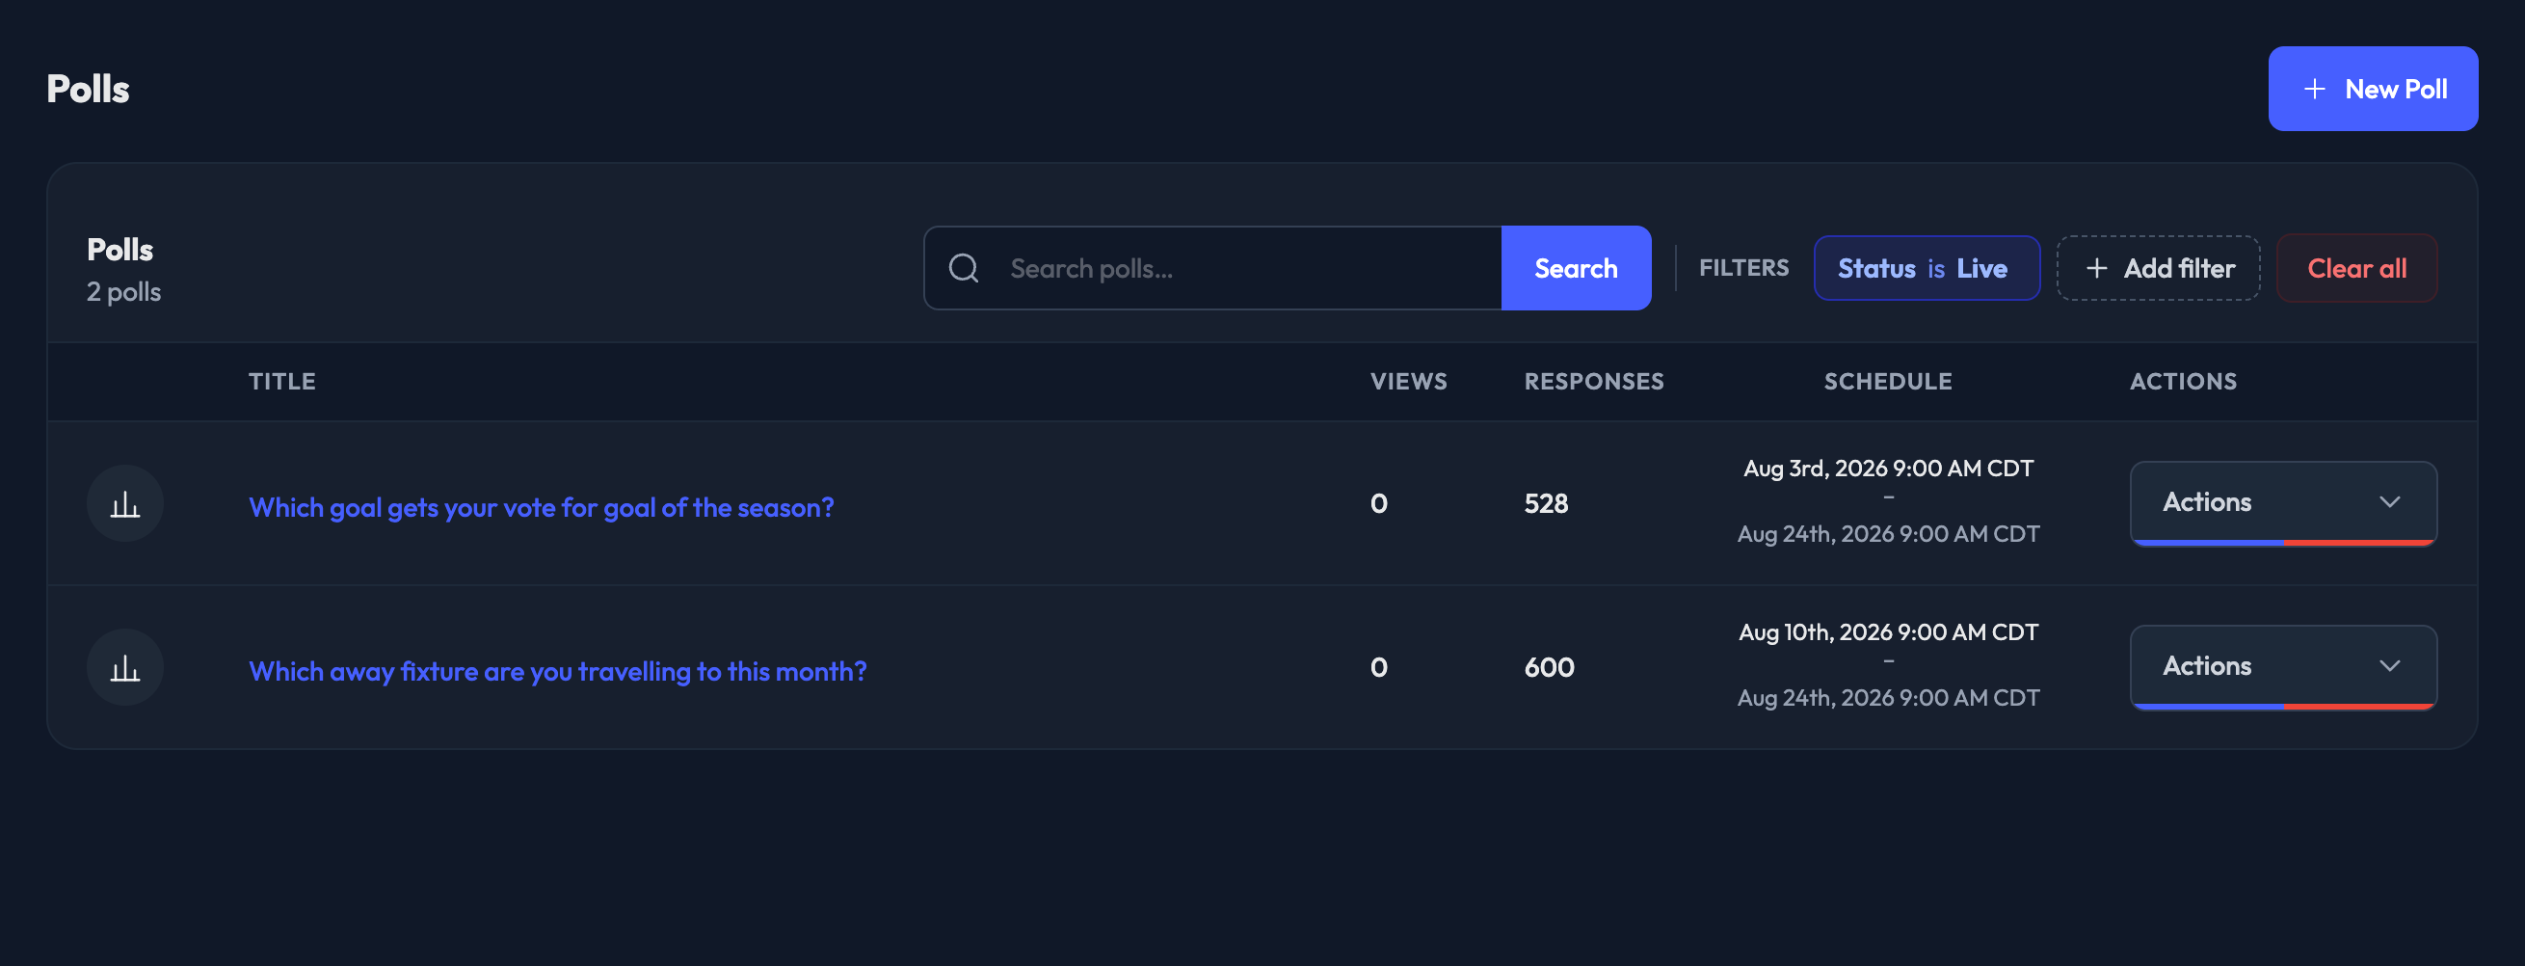Screen dimensions: 2525x966
Task: Click the 2 polls count label
Action: [123, 291]
